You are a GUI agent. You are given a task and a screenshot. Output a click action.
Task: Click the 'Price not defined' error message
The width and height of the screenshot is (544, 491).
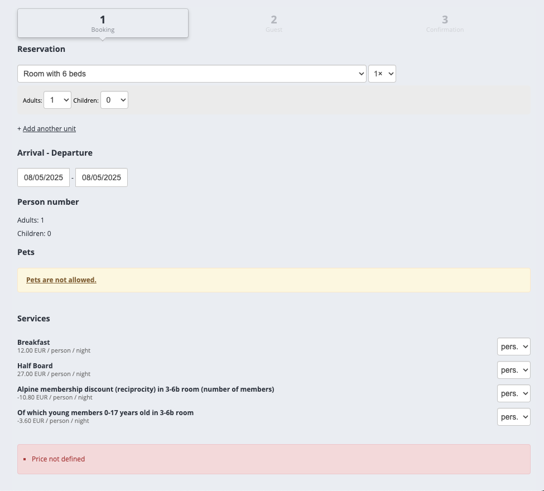click(59, 459)
